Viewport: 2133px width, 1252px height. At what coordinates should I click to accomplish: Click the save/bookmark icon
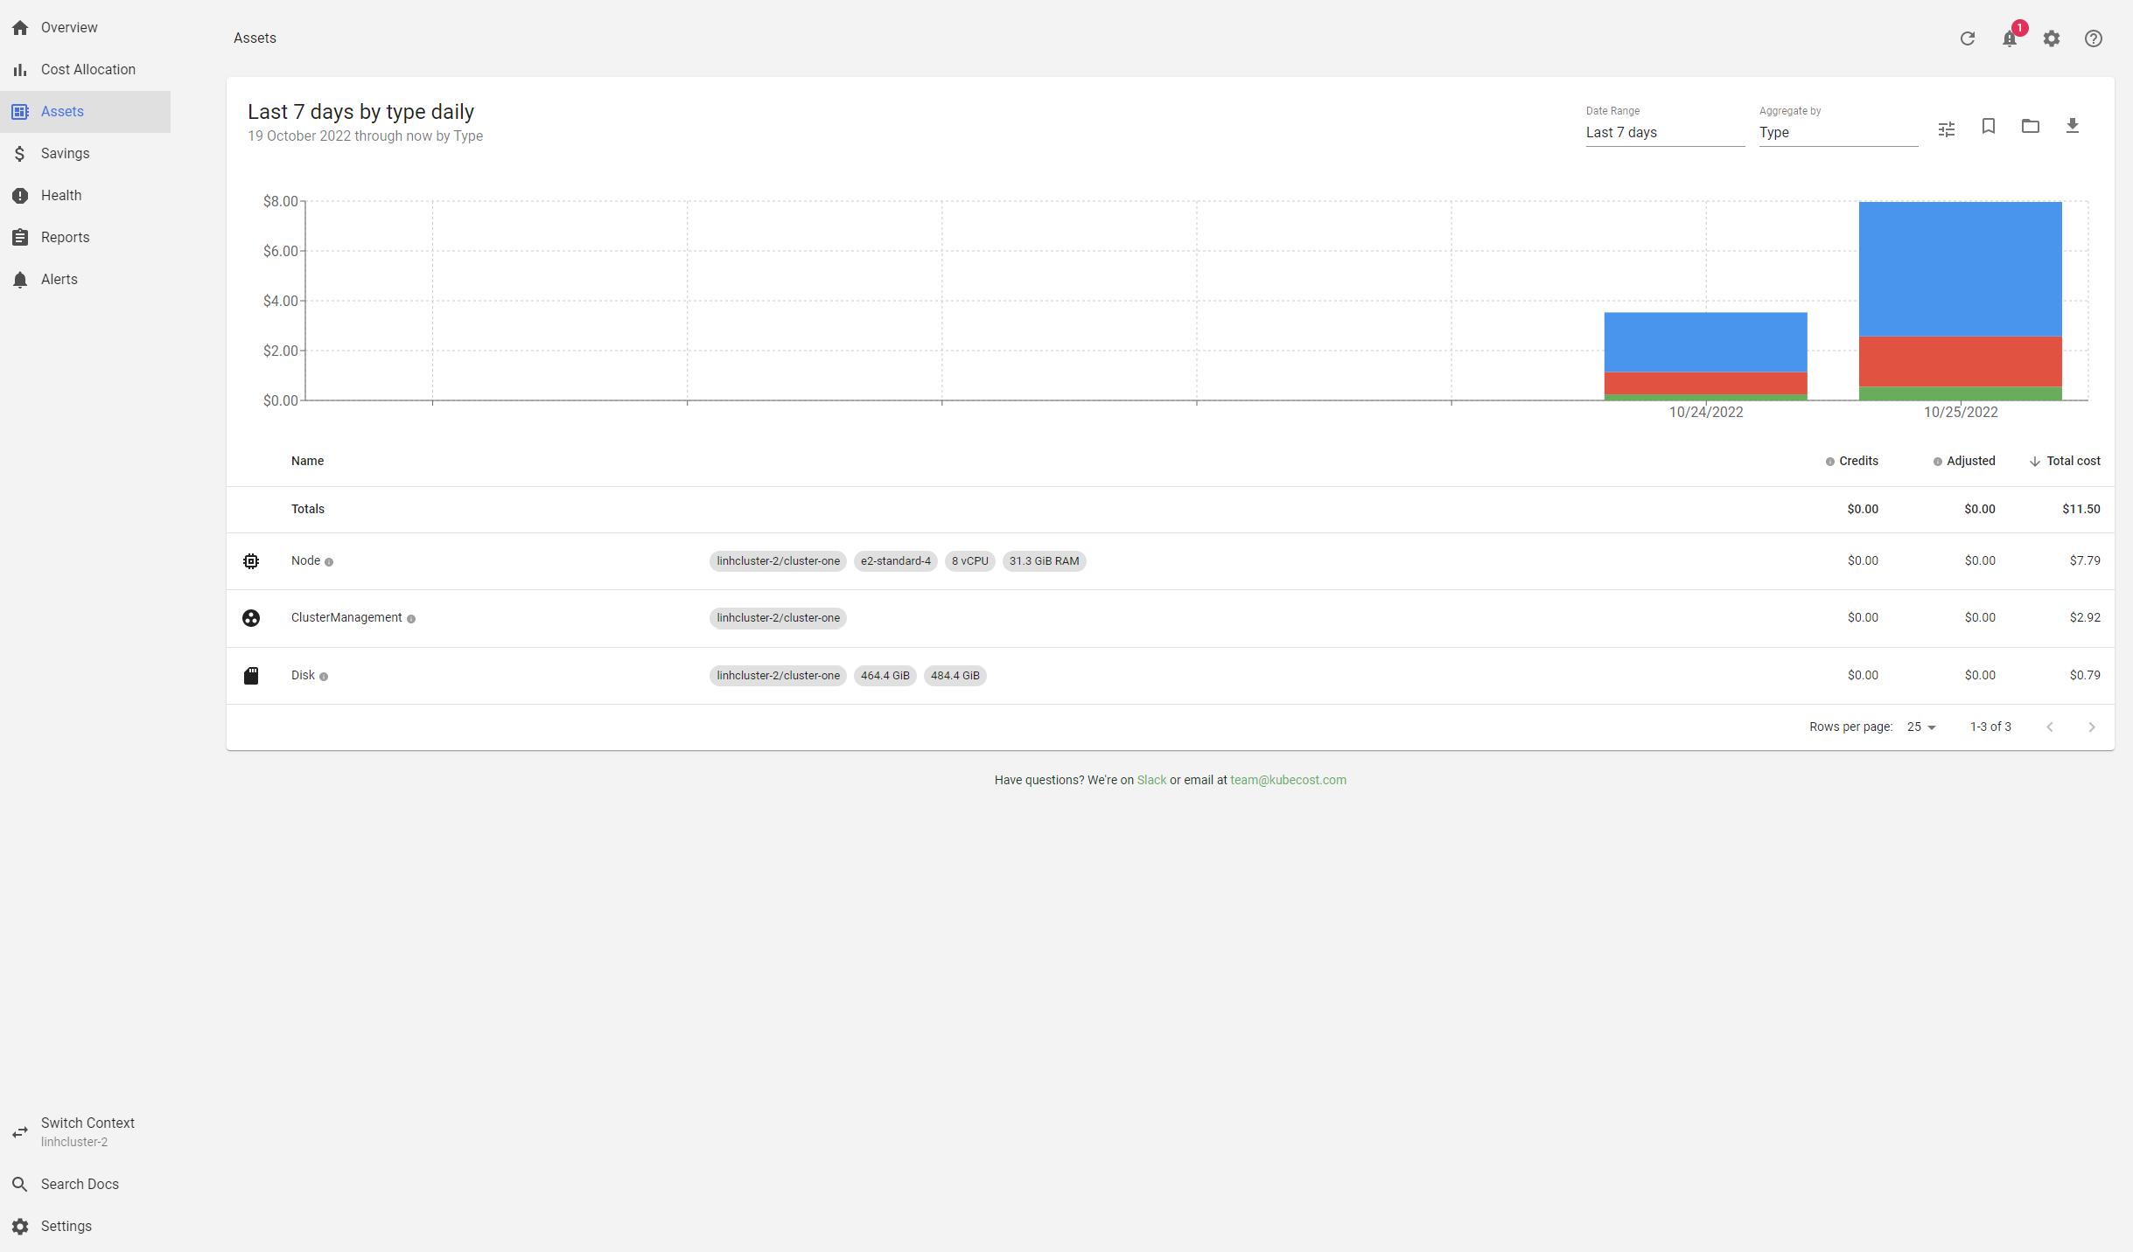pyautogui.click(x=1989, y=125)
